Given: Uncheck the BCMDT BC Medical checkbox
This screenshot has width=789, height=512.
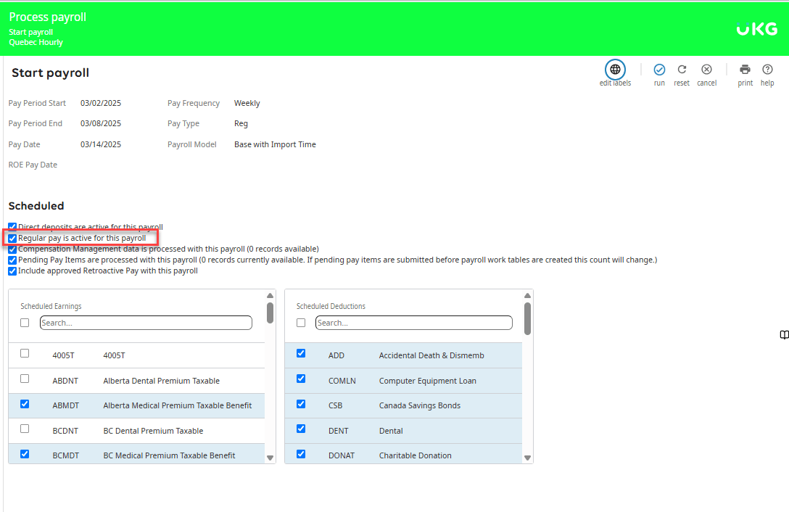Looking at the screenshot, I should [x=25, y=454].
